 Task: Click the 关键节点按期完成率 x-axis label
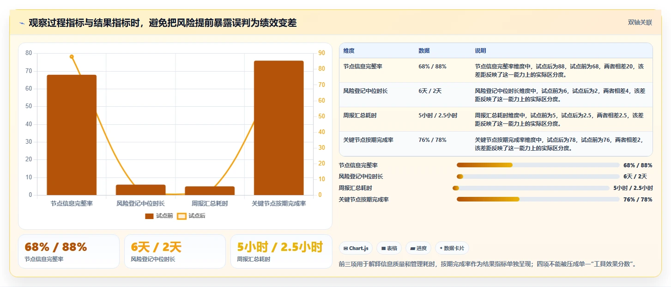tap(279, 203)
